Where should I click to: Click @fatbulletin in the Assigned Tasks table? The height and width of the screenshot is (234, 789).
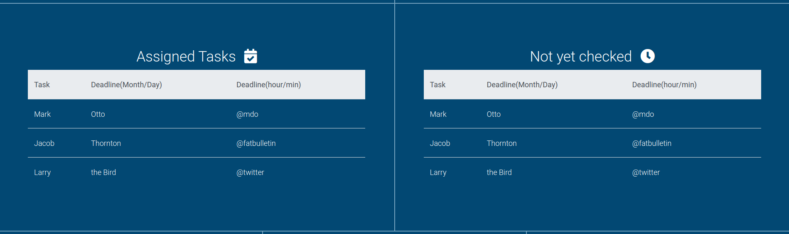click(256, 143)
